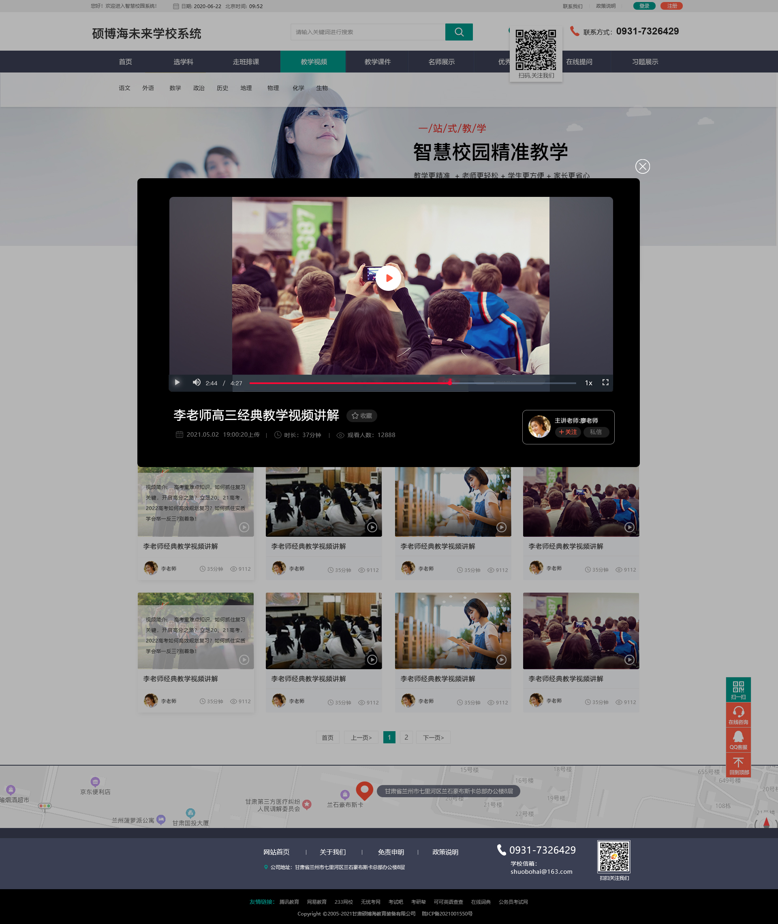The width and height of the screenshot is (778, 924).
Task: Click the 回到顶部 back-to-top arrow
Action: click(738, 765)
